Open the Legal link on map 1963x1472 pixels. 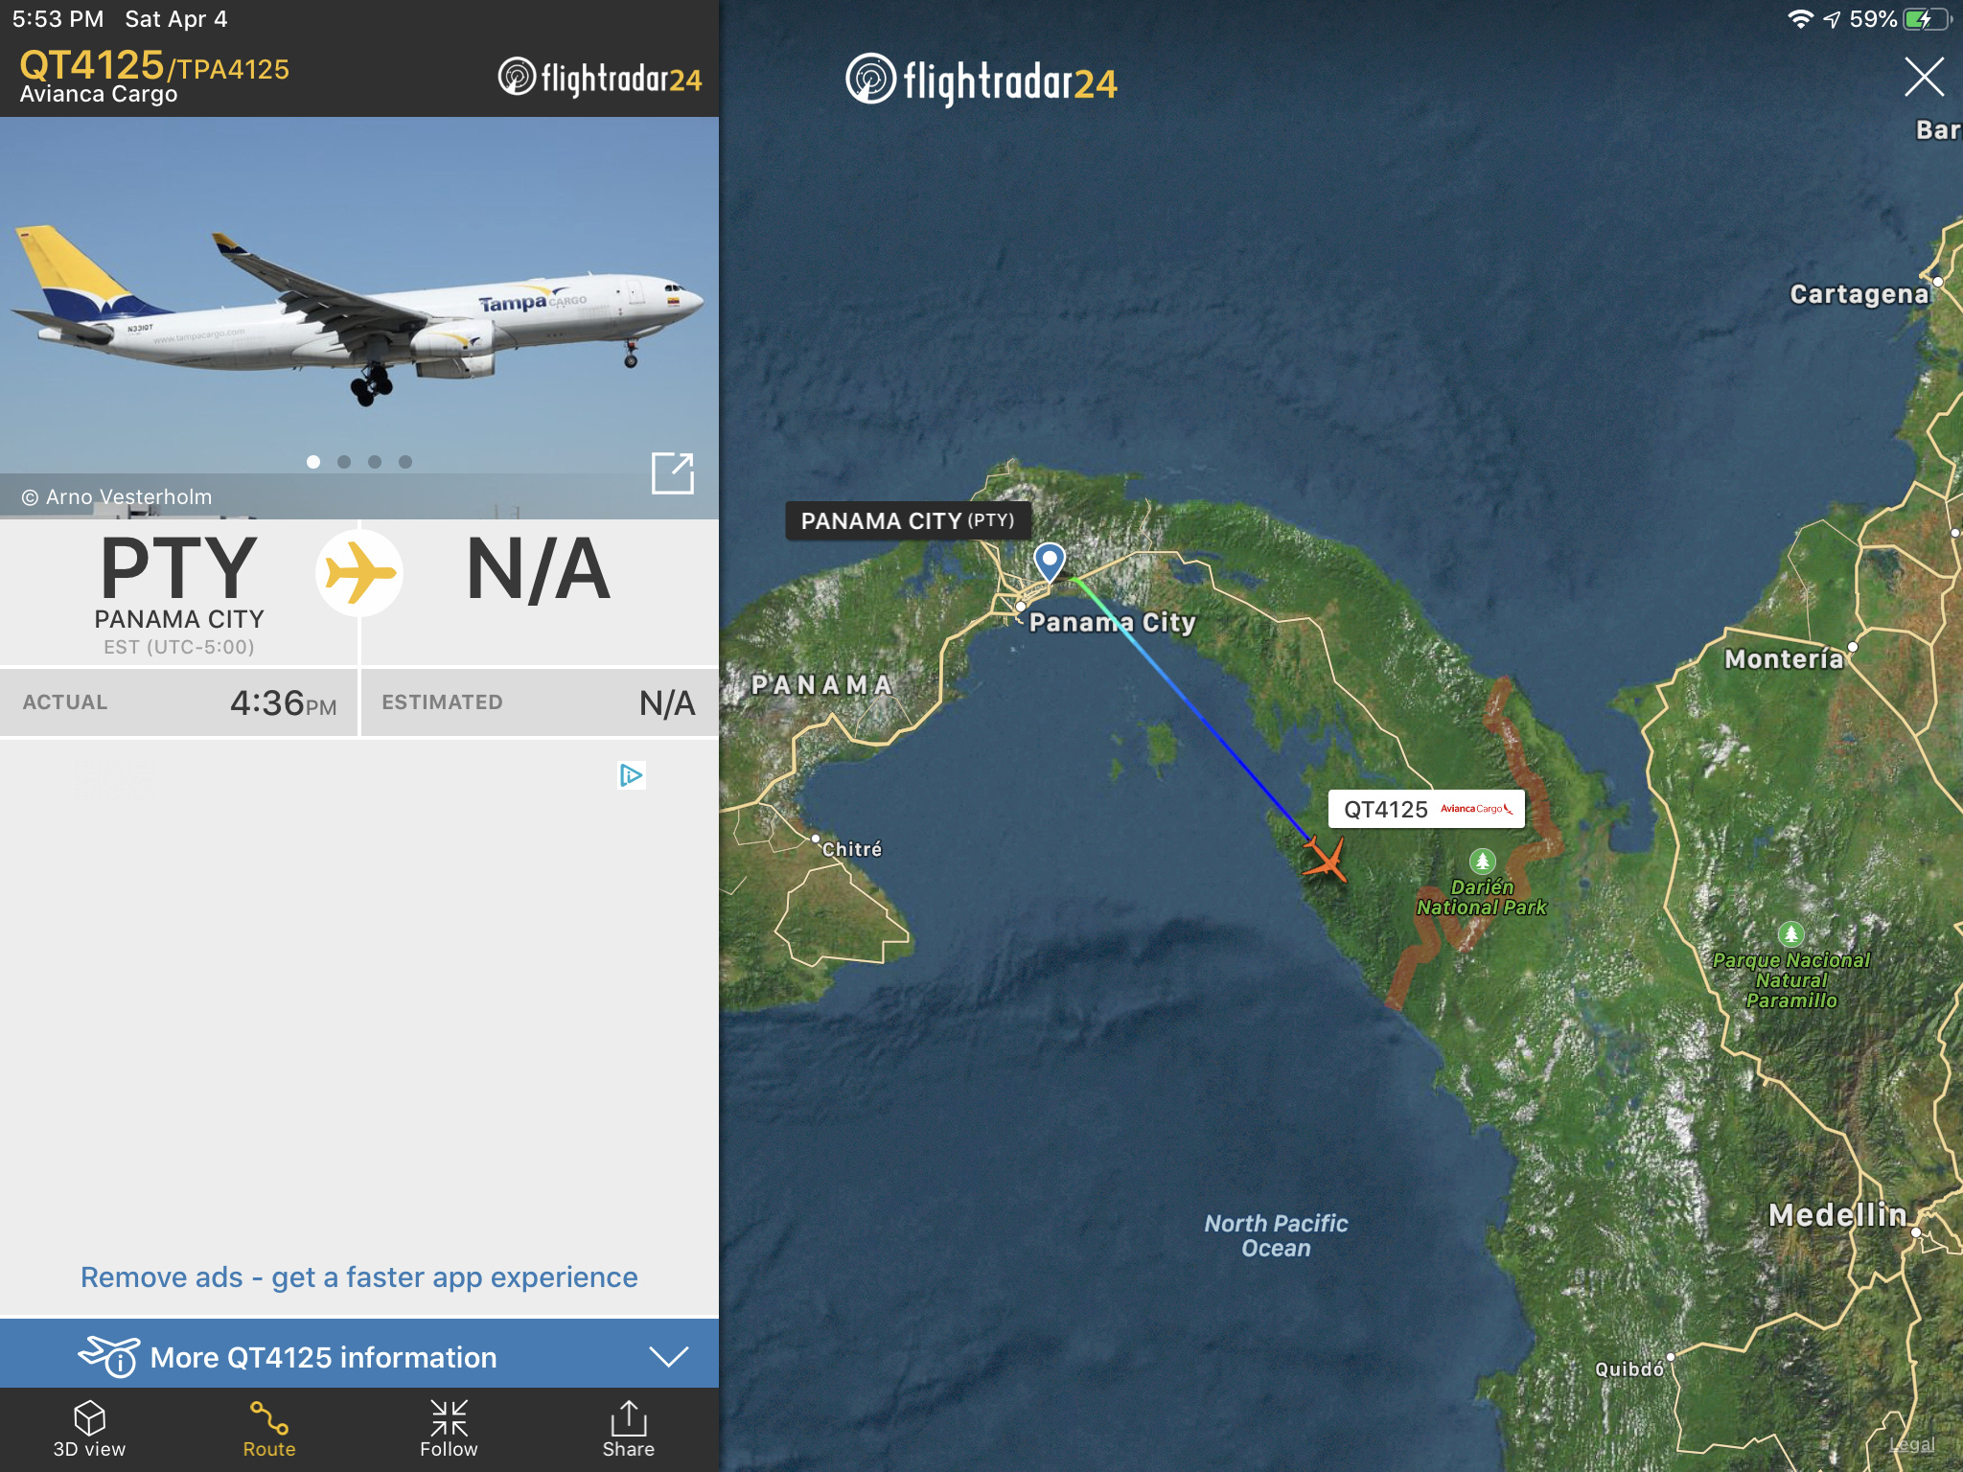click(x=1912, y=1444)
